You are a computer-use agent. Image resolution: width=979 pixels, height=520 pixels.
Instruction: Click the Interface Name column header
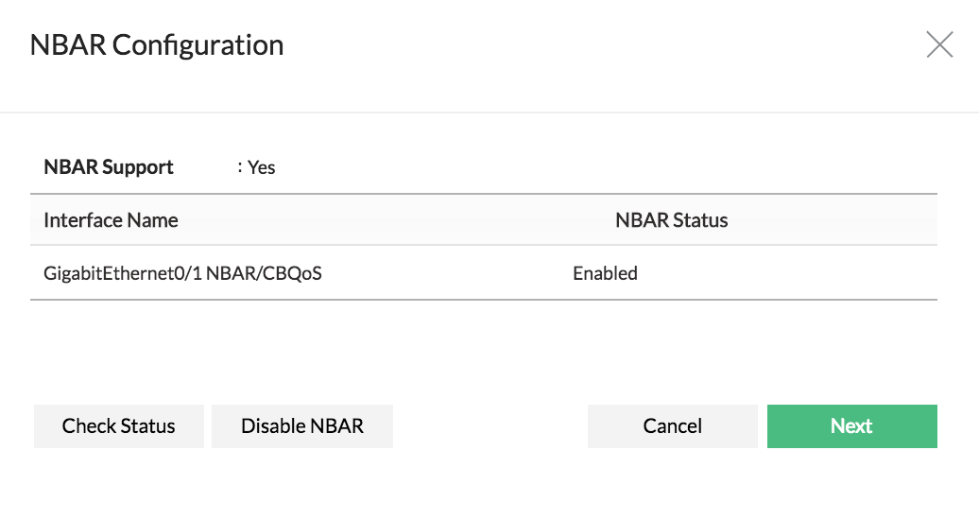pyautogui.click(x=111, y=220)
